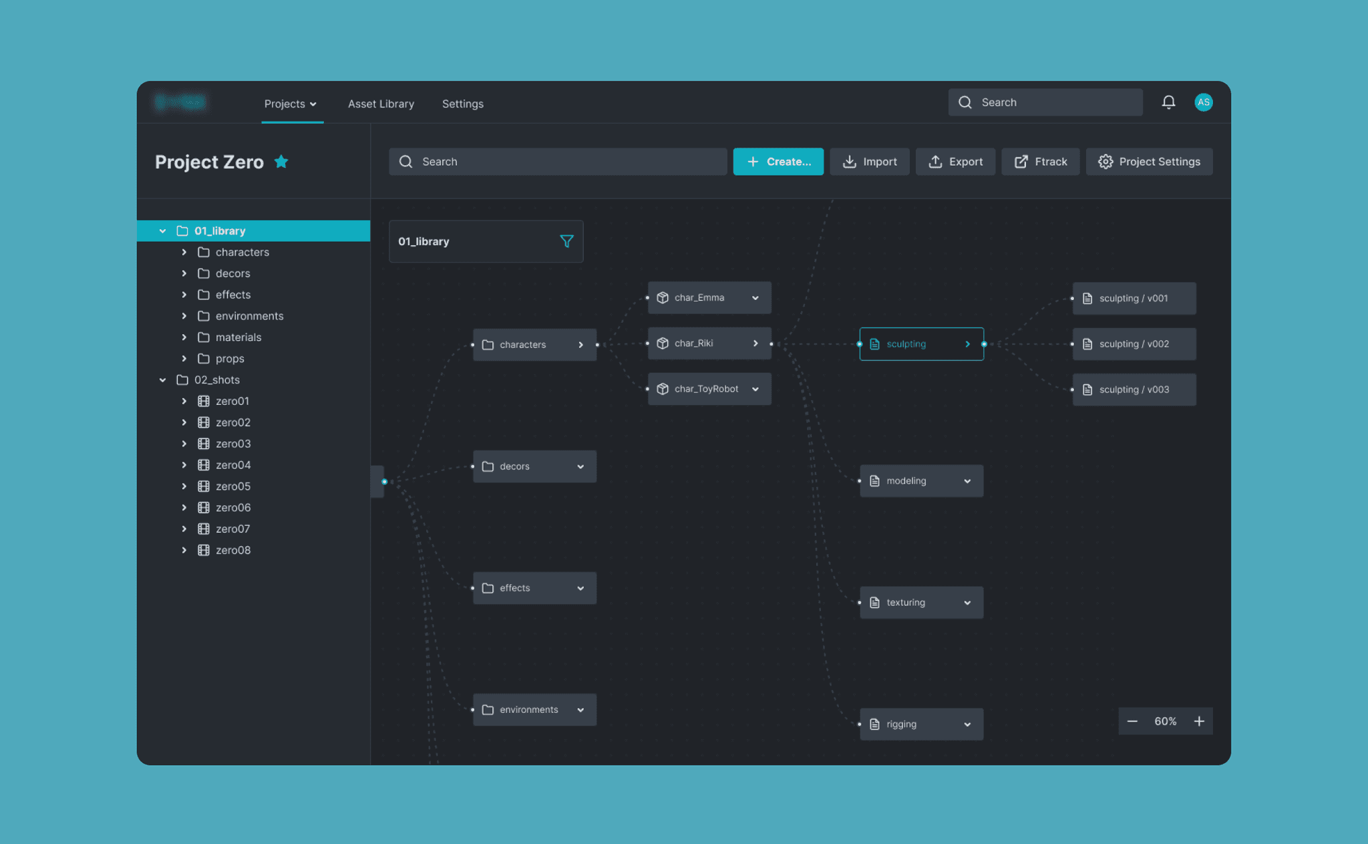This screenshot has width=1368, height=844.
Task: Click the Create... button
Action: pos(778,162)
